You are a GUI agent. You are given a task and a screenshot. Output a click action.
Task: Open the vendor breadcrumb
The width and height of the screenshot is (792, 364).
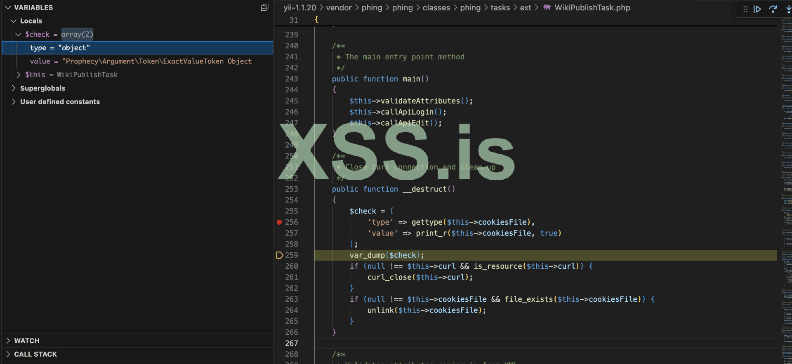339,8
